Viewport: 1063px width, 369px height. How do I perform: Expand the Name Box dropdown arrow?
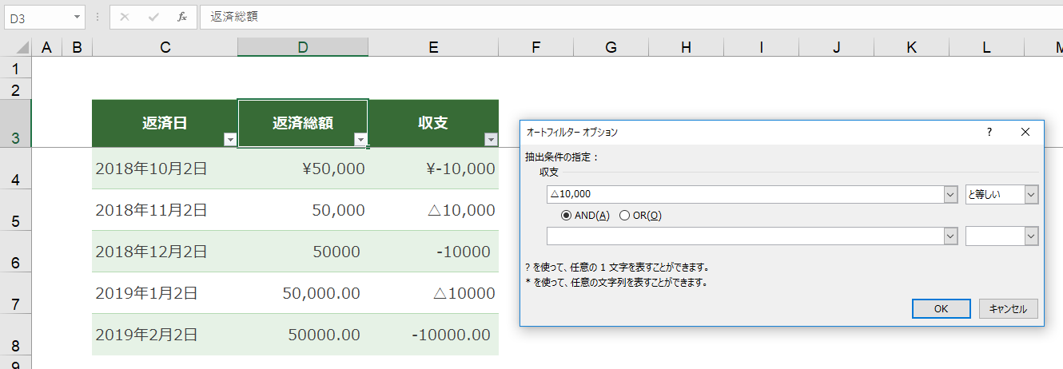77,17
